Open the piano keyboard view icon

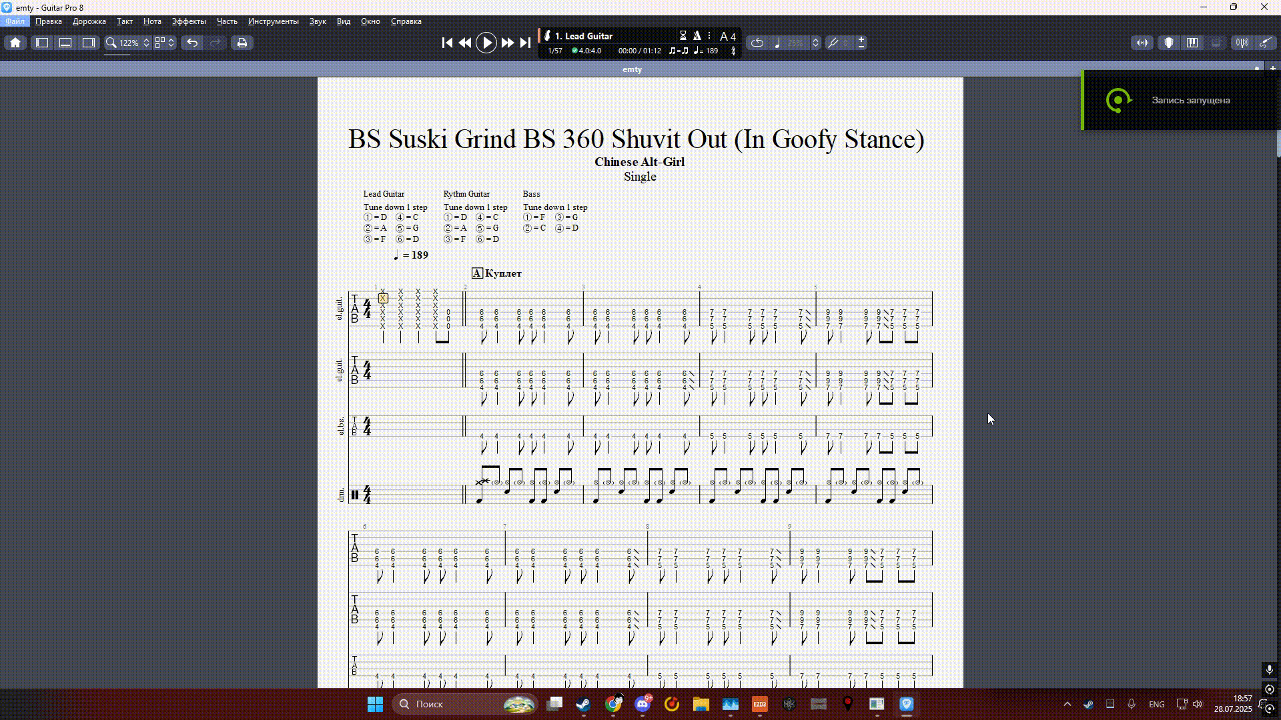pos(1192,43)
